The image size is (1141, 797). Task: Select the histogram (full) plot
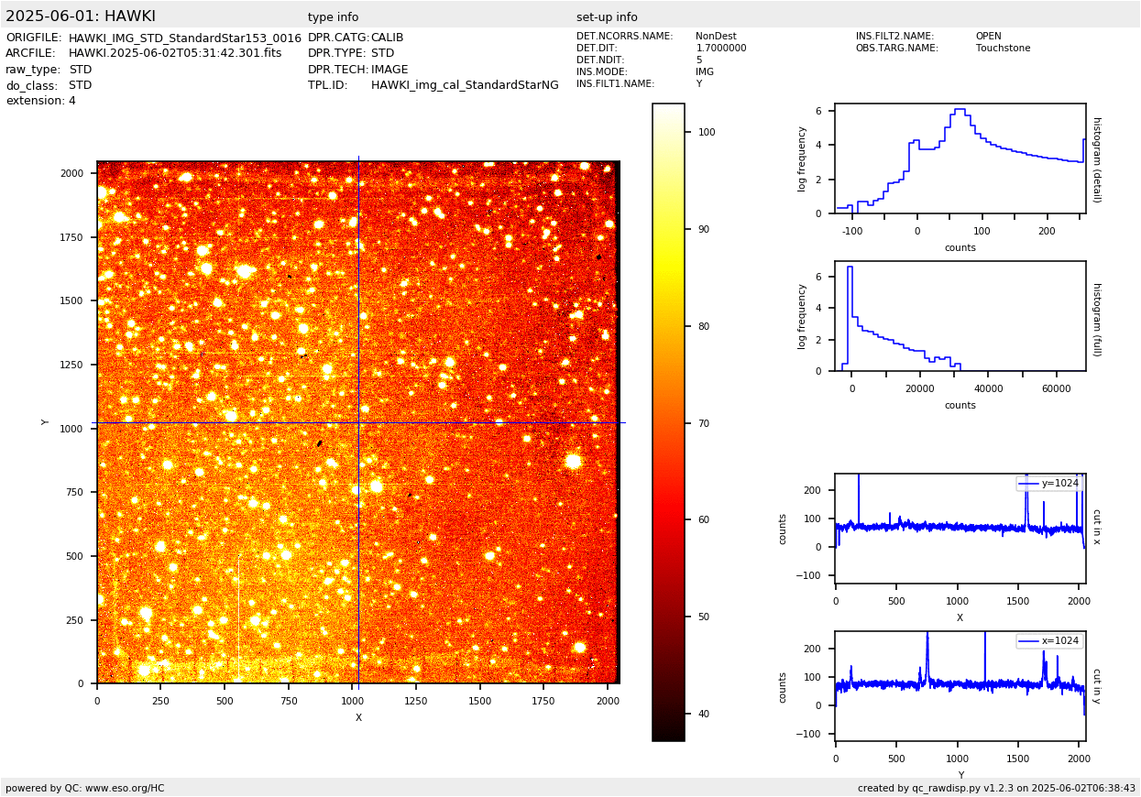point(960,316)
